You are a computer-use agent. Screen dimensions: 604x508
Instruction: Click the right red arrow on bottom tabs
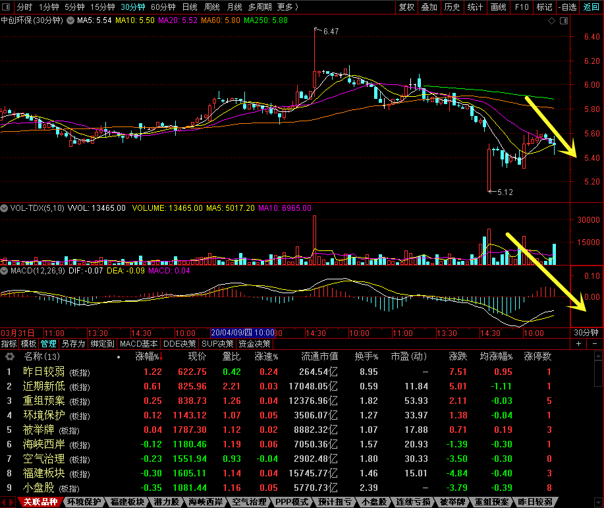pos(12,502)
